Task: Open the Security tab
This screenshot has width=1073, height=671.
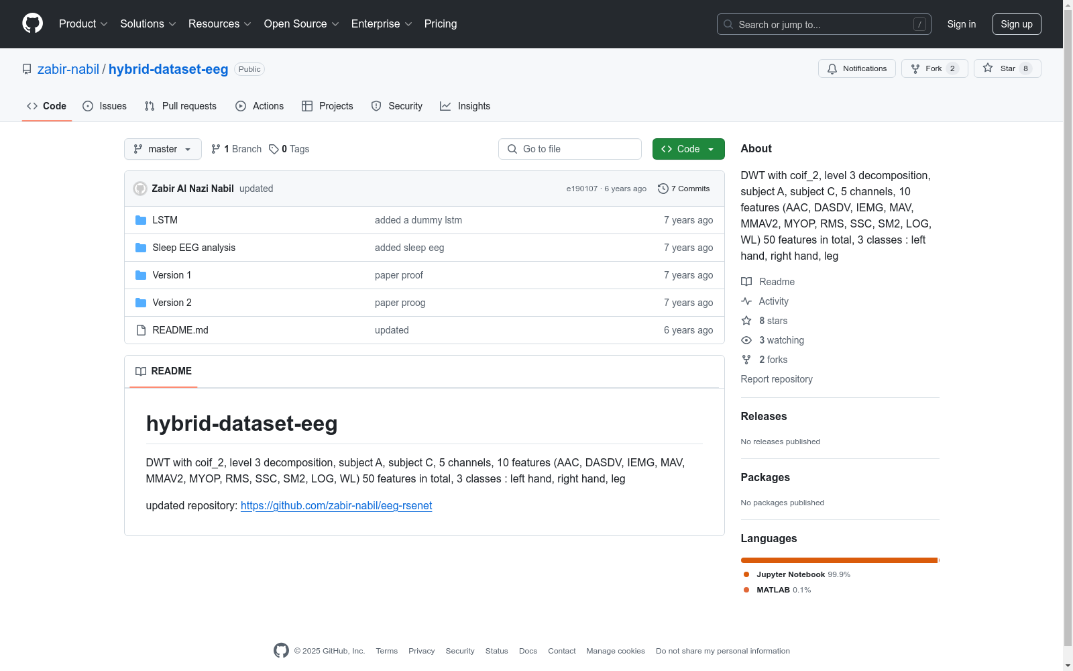Action: point(397,106)
